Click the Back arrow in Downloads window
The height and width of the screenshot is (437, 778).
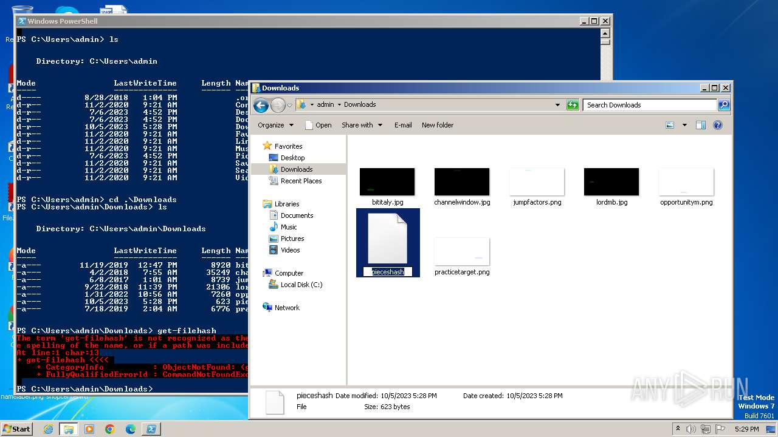pyautogui.click(x=261, y=105)
